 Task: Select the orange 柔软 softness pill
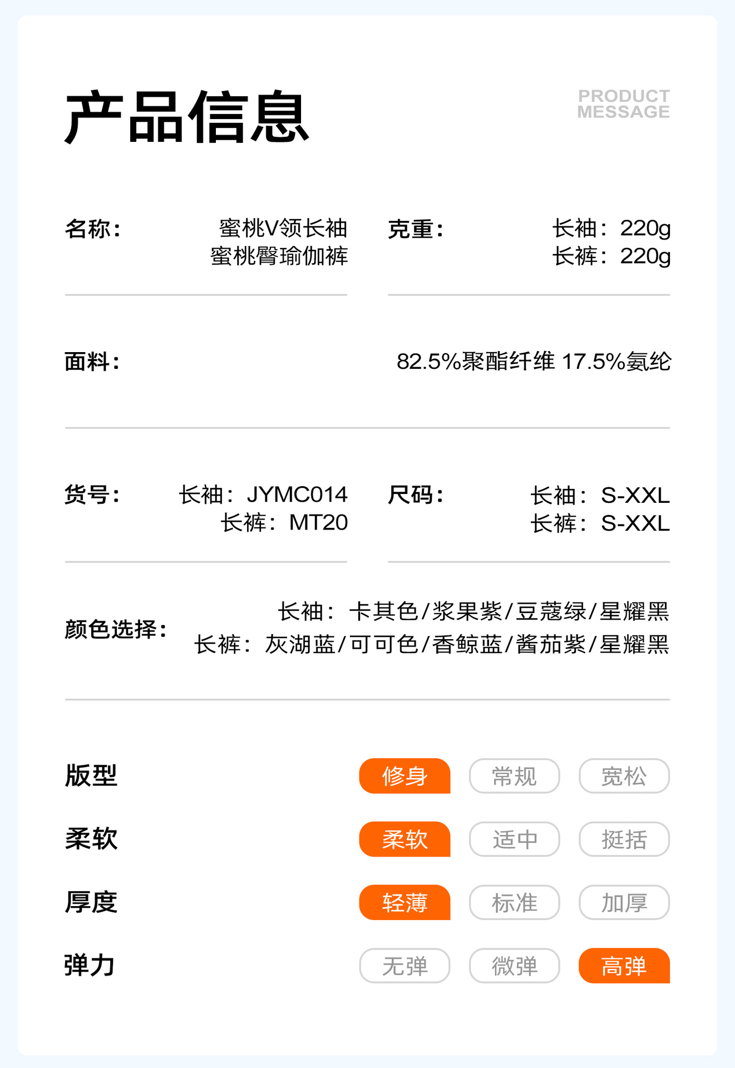click(405, 839)
